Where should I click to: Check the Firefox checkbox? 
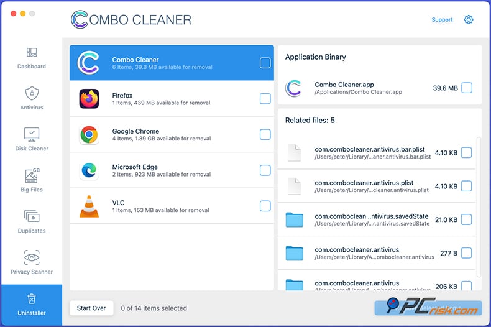pyautogui.click(x=265, y=99)
